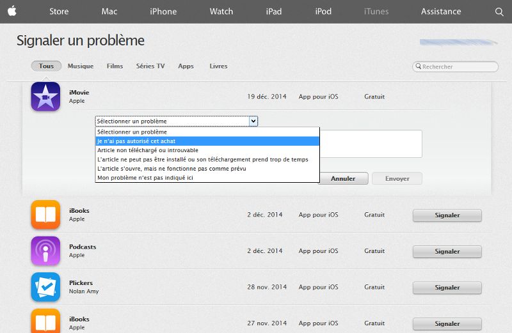
Task: Open the Watch navigation link
Action: point(221,12)
